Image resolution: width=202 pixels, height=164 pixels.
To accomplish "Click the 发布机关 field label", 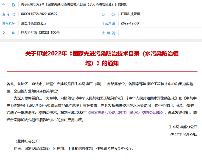I will click(8, 24).
